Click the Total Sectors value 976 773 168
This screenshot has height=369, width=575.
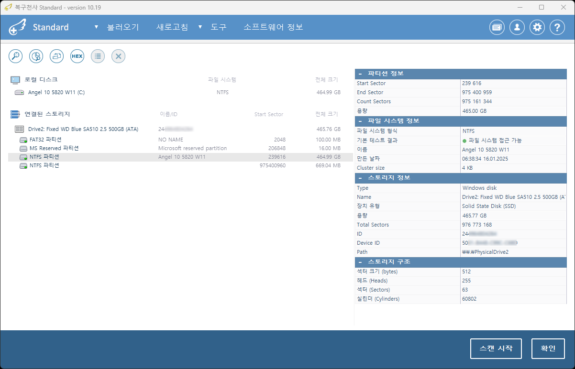(x=477, y=225)
